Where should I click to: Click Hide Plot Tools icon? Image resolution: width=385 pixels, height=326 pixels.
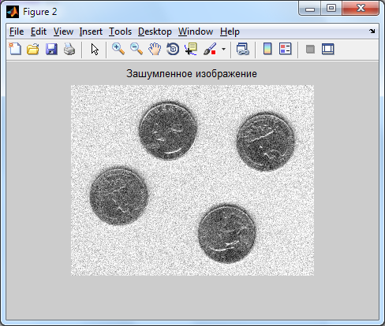click(x=310, y=49)
